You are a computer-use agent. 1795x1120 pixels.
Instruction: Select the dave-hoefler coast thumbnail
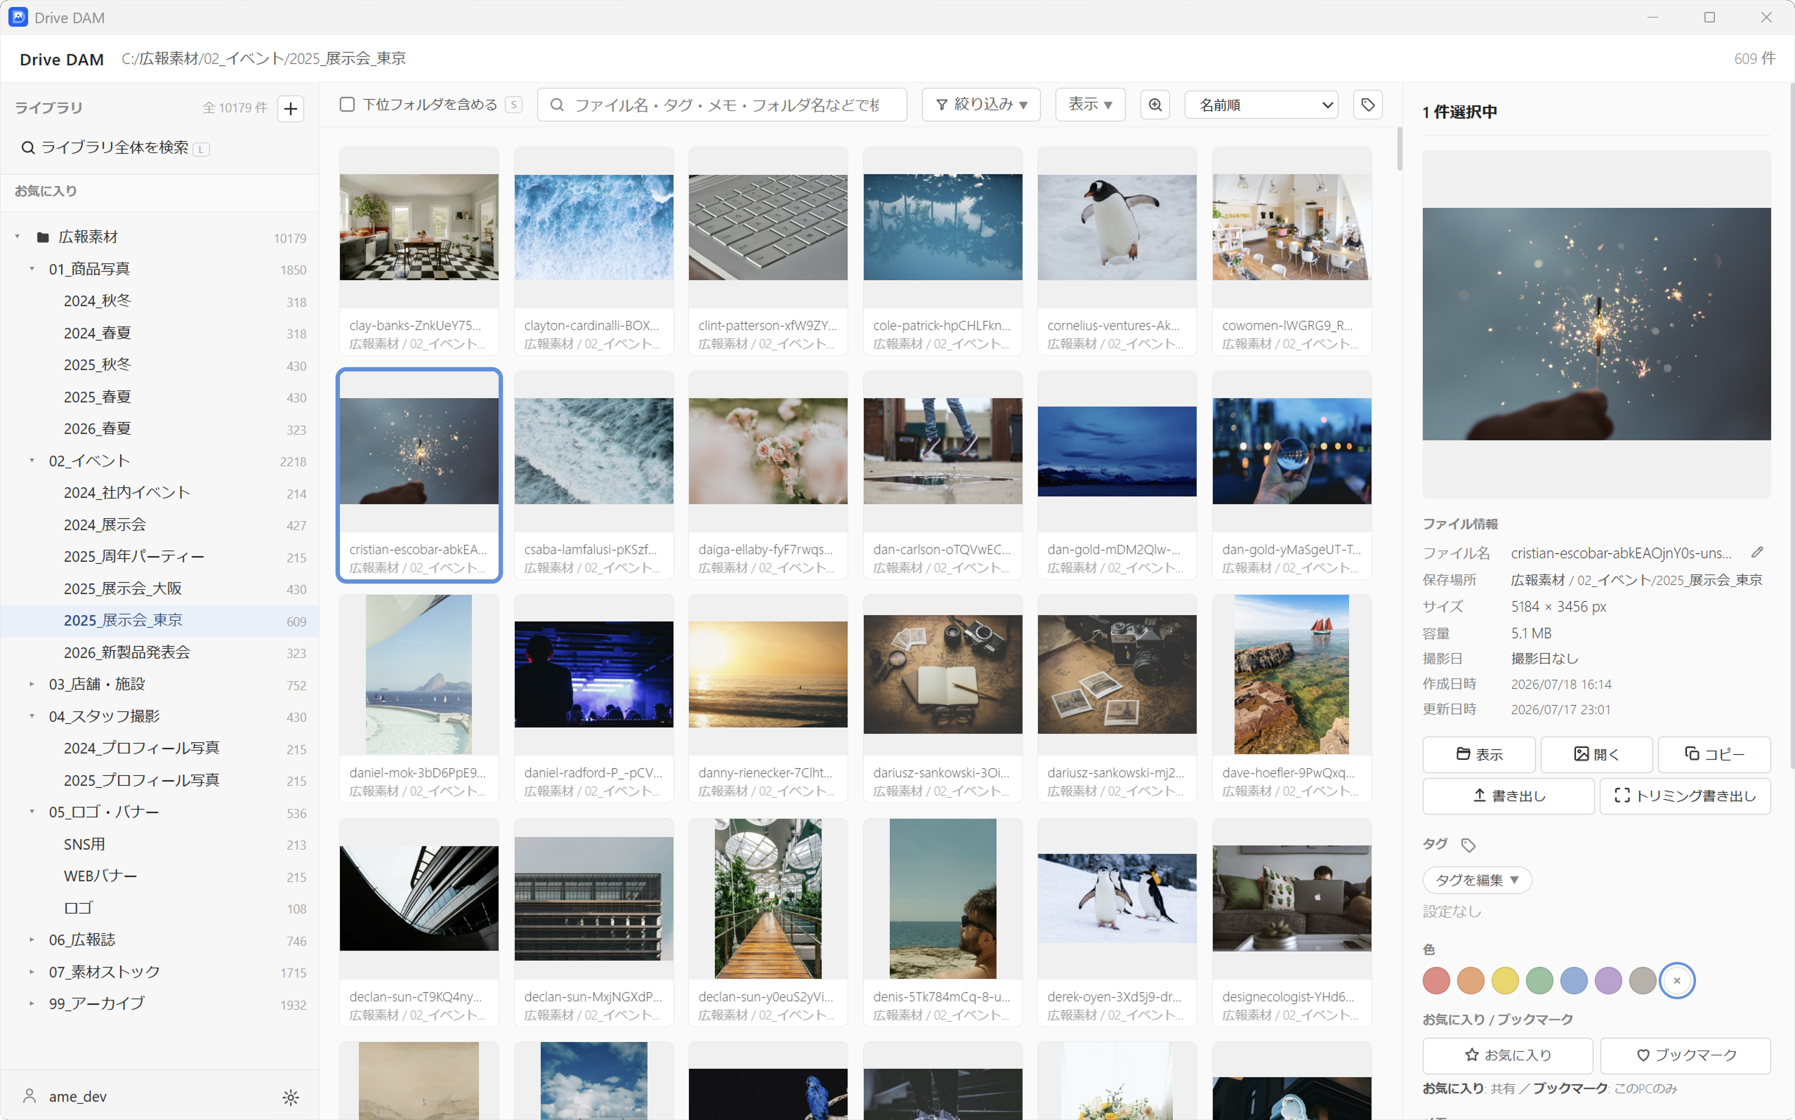point(1291,675)
